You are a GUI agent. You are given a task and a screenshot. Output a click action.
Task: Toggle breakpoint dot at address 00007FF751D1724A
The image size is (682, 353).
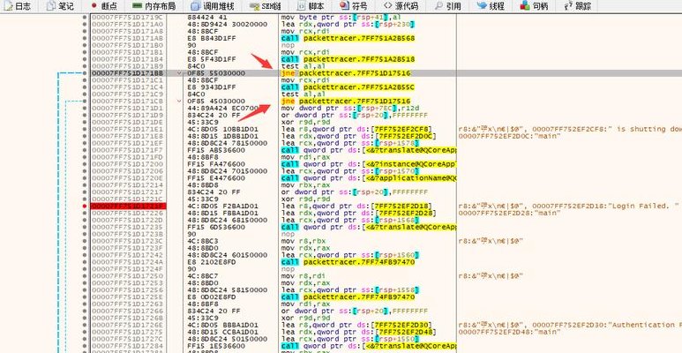click(x=85, y=262)
